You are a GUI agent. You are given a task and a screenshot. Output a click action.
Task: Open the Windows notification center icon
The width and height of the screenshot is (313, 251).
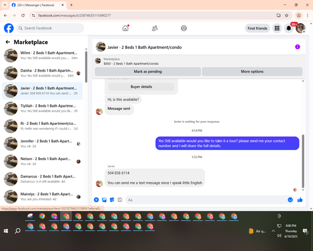click(x=305, y=231)
